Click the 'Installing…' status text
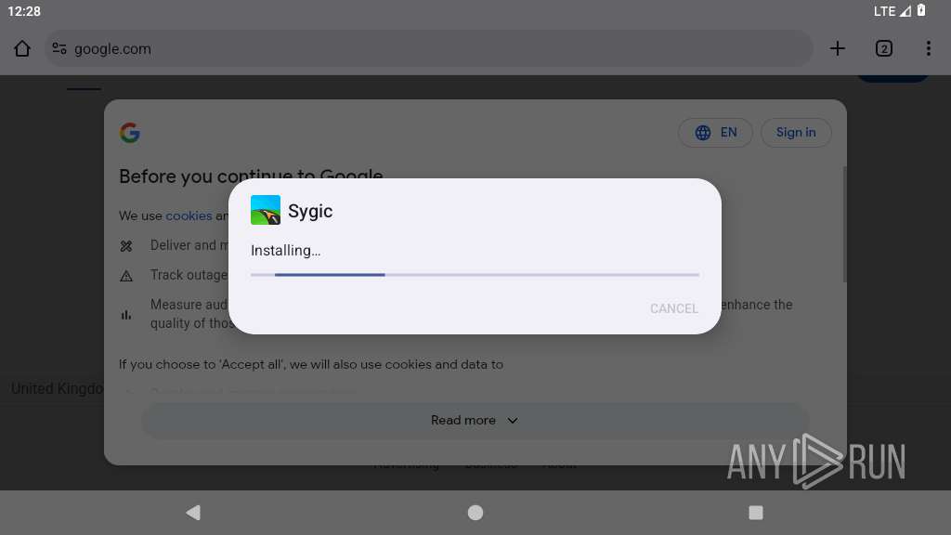951x535 pixels. point(286,251)
